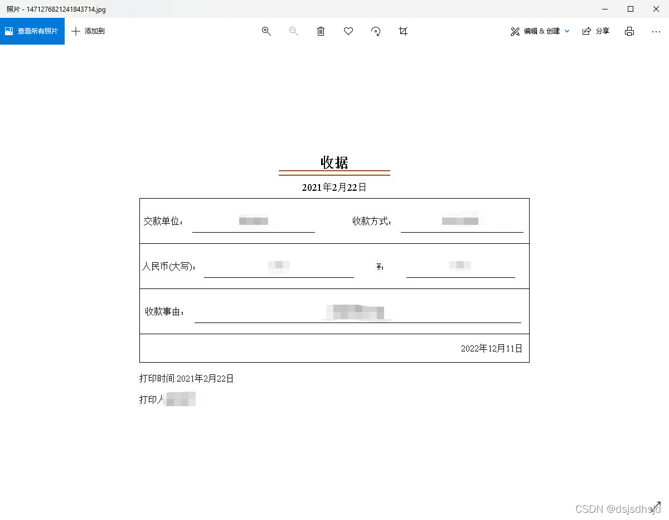Expand the 编辑 & 创建 dropdown
The width and height of the screenshot is (669, 520).
click(x=567, y=31)
